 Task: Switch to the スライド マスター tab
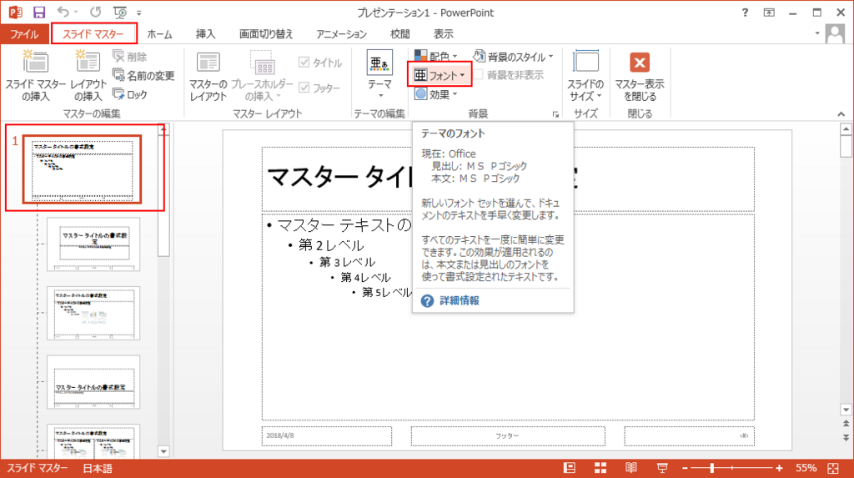[93, 34]
